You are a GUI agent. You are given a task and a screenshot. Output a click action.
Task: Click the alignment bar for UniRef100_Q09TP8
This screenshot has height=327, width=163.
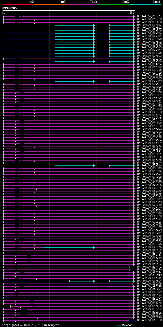(x=66, y=320)
